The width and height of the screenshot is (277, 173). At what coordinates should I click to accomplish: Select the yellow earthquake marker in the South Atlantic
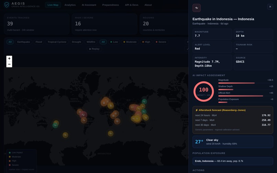click(111, 134)
